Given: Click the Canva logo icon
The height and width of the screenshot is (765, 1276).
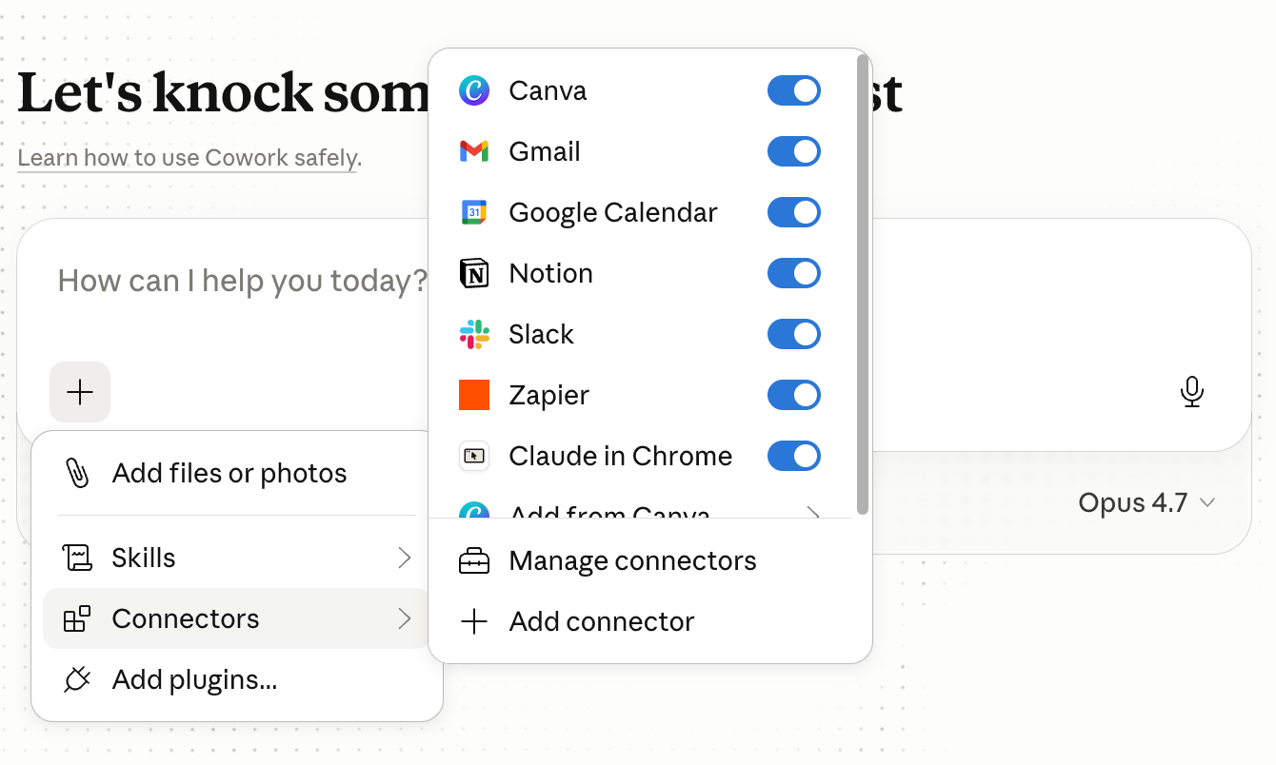Looking at the screenshot, I should (474, 90).
